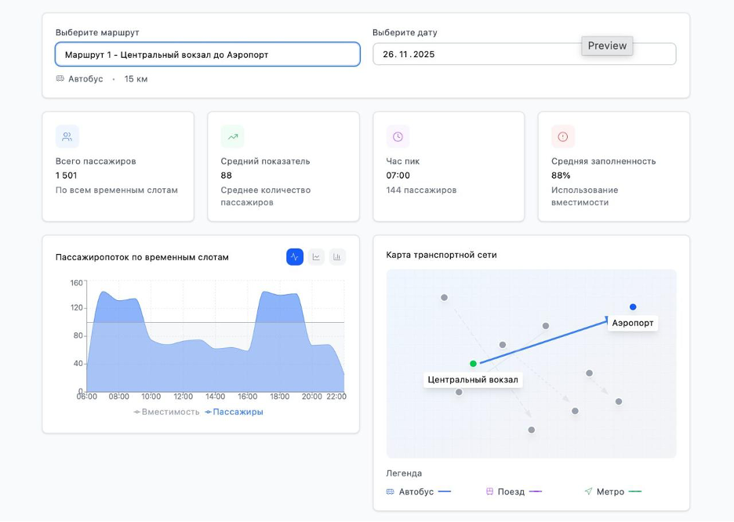Toggle the Пассажиры series in the chart legend
The image size is (734, 522).
[x=234, y=411]
